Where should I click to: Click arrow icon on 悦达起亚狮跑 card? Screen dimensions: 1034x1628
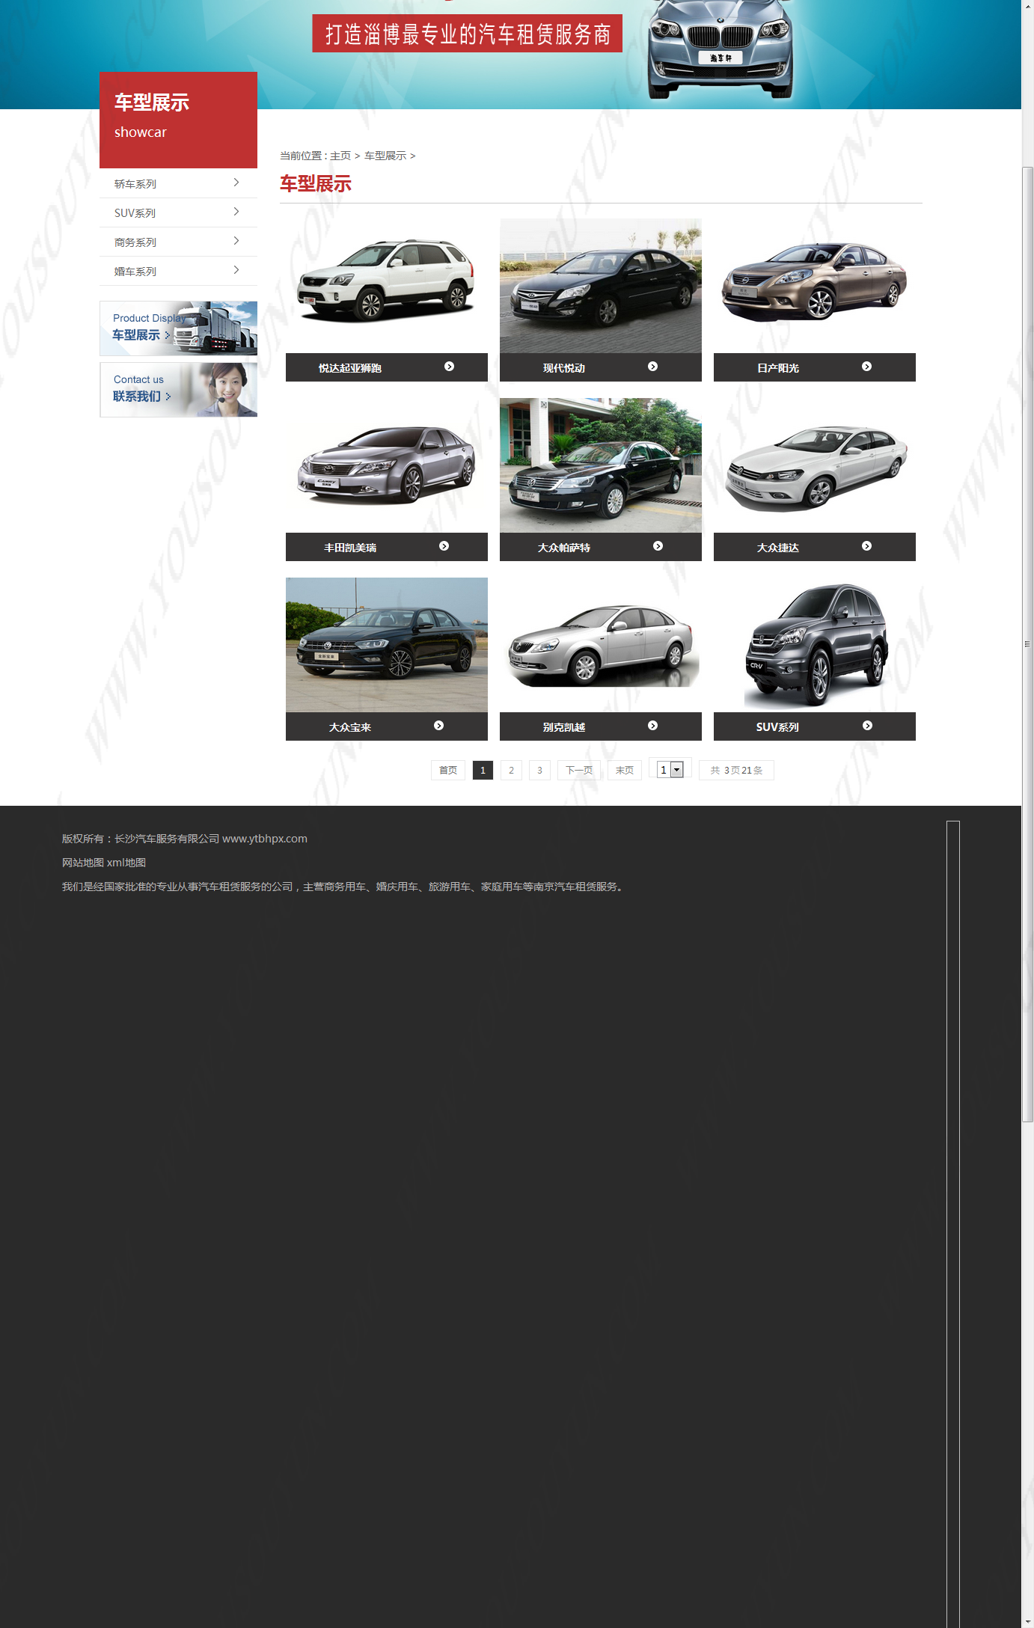pos(449,367)
